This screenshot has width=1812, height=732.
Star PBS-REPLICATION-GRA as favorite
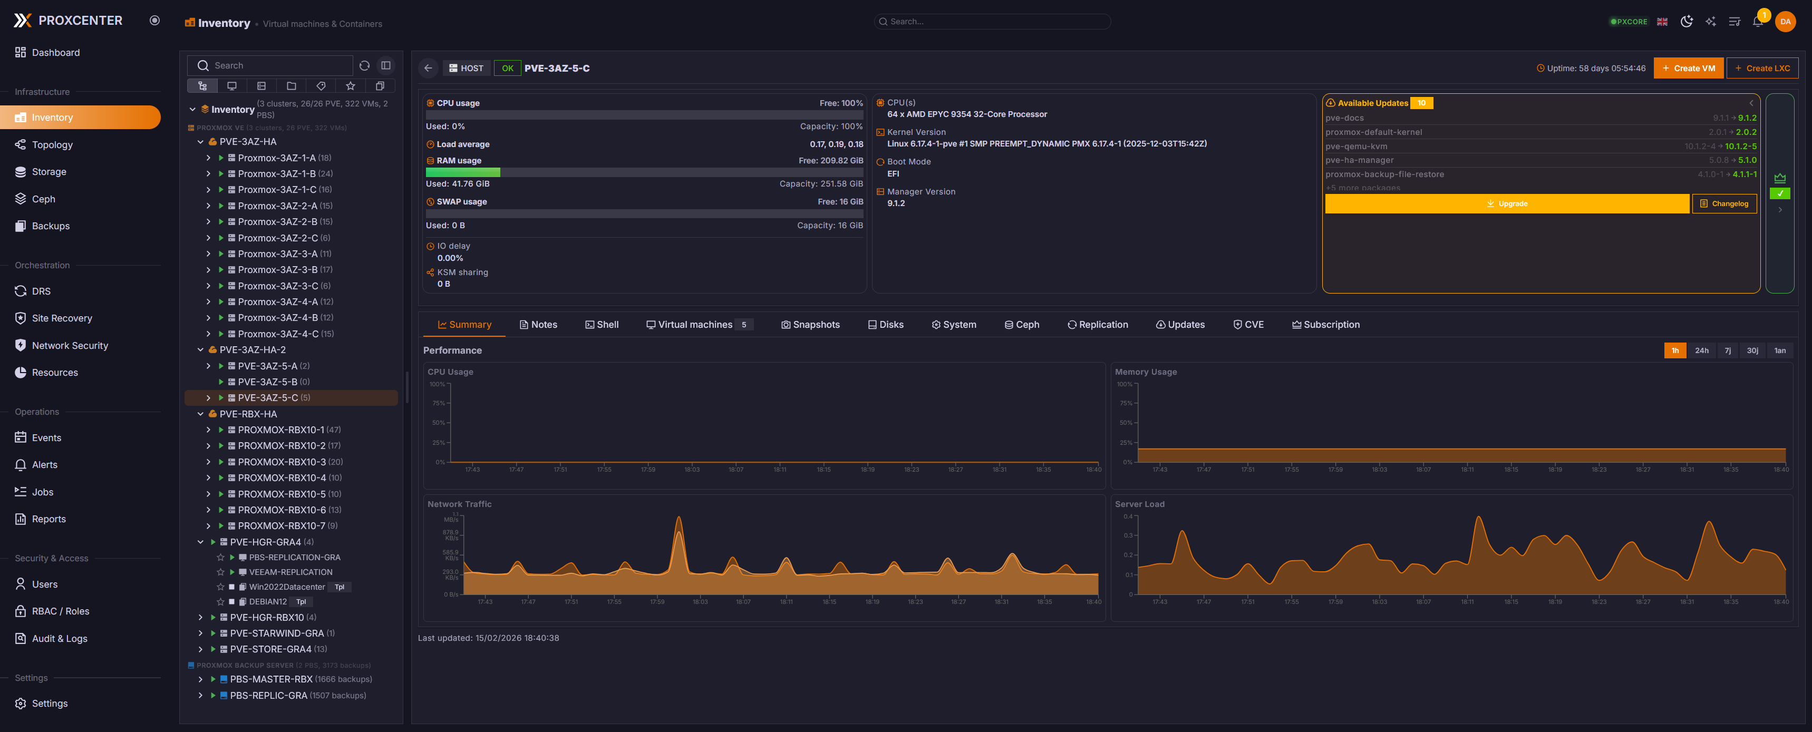[x=221, y=558]
